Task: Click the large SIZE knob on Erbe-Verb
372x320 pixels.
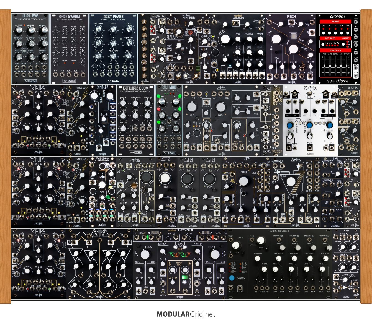Action: click(225, 39)
